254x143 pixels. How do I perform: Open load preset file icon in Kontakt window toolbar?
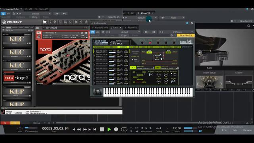point(13,14)
